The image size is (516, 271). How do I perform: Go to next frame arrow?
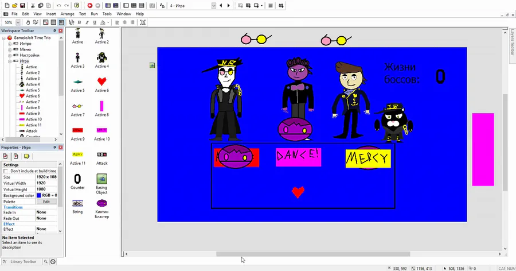pyautogui.click(x=228, y=6)
